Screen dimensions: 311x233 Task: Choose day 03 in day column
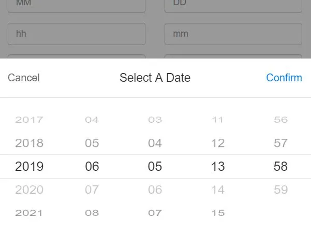[x=155, y=120]
